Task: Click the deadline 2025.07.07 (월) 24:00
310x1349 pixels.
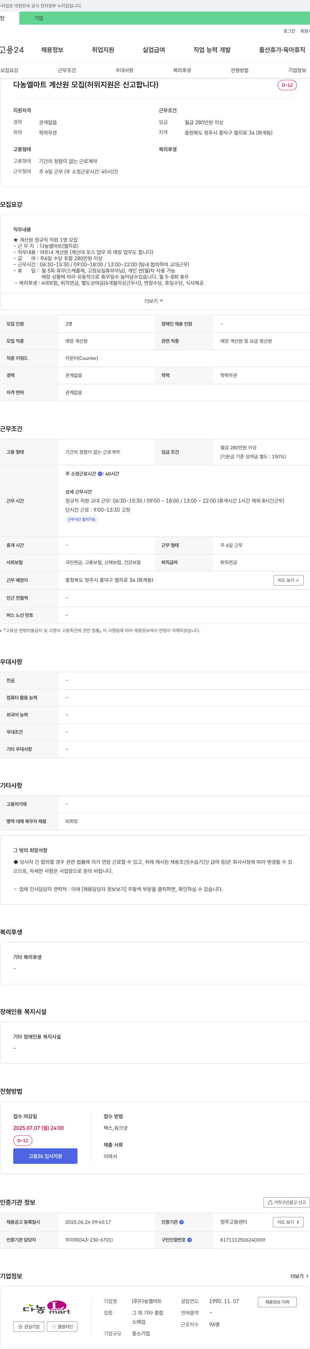Action: coord(39,1128)
